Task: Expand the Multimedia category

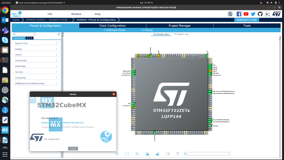Action: click(36, 66)
